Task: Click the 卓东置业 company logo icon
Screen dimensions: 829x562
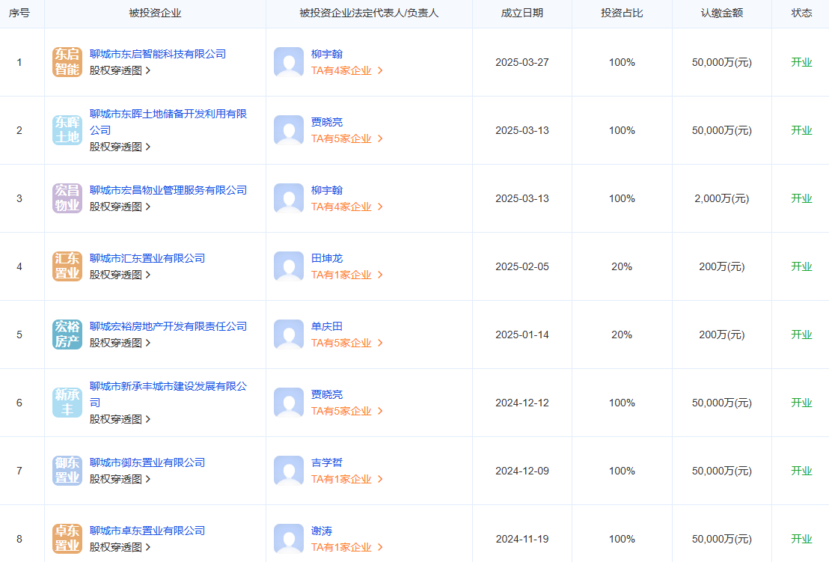Action: click(x=67, y=539)
